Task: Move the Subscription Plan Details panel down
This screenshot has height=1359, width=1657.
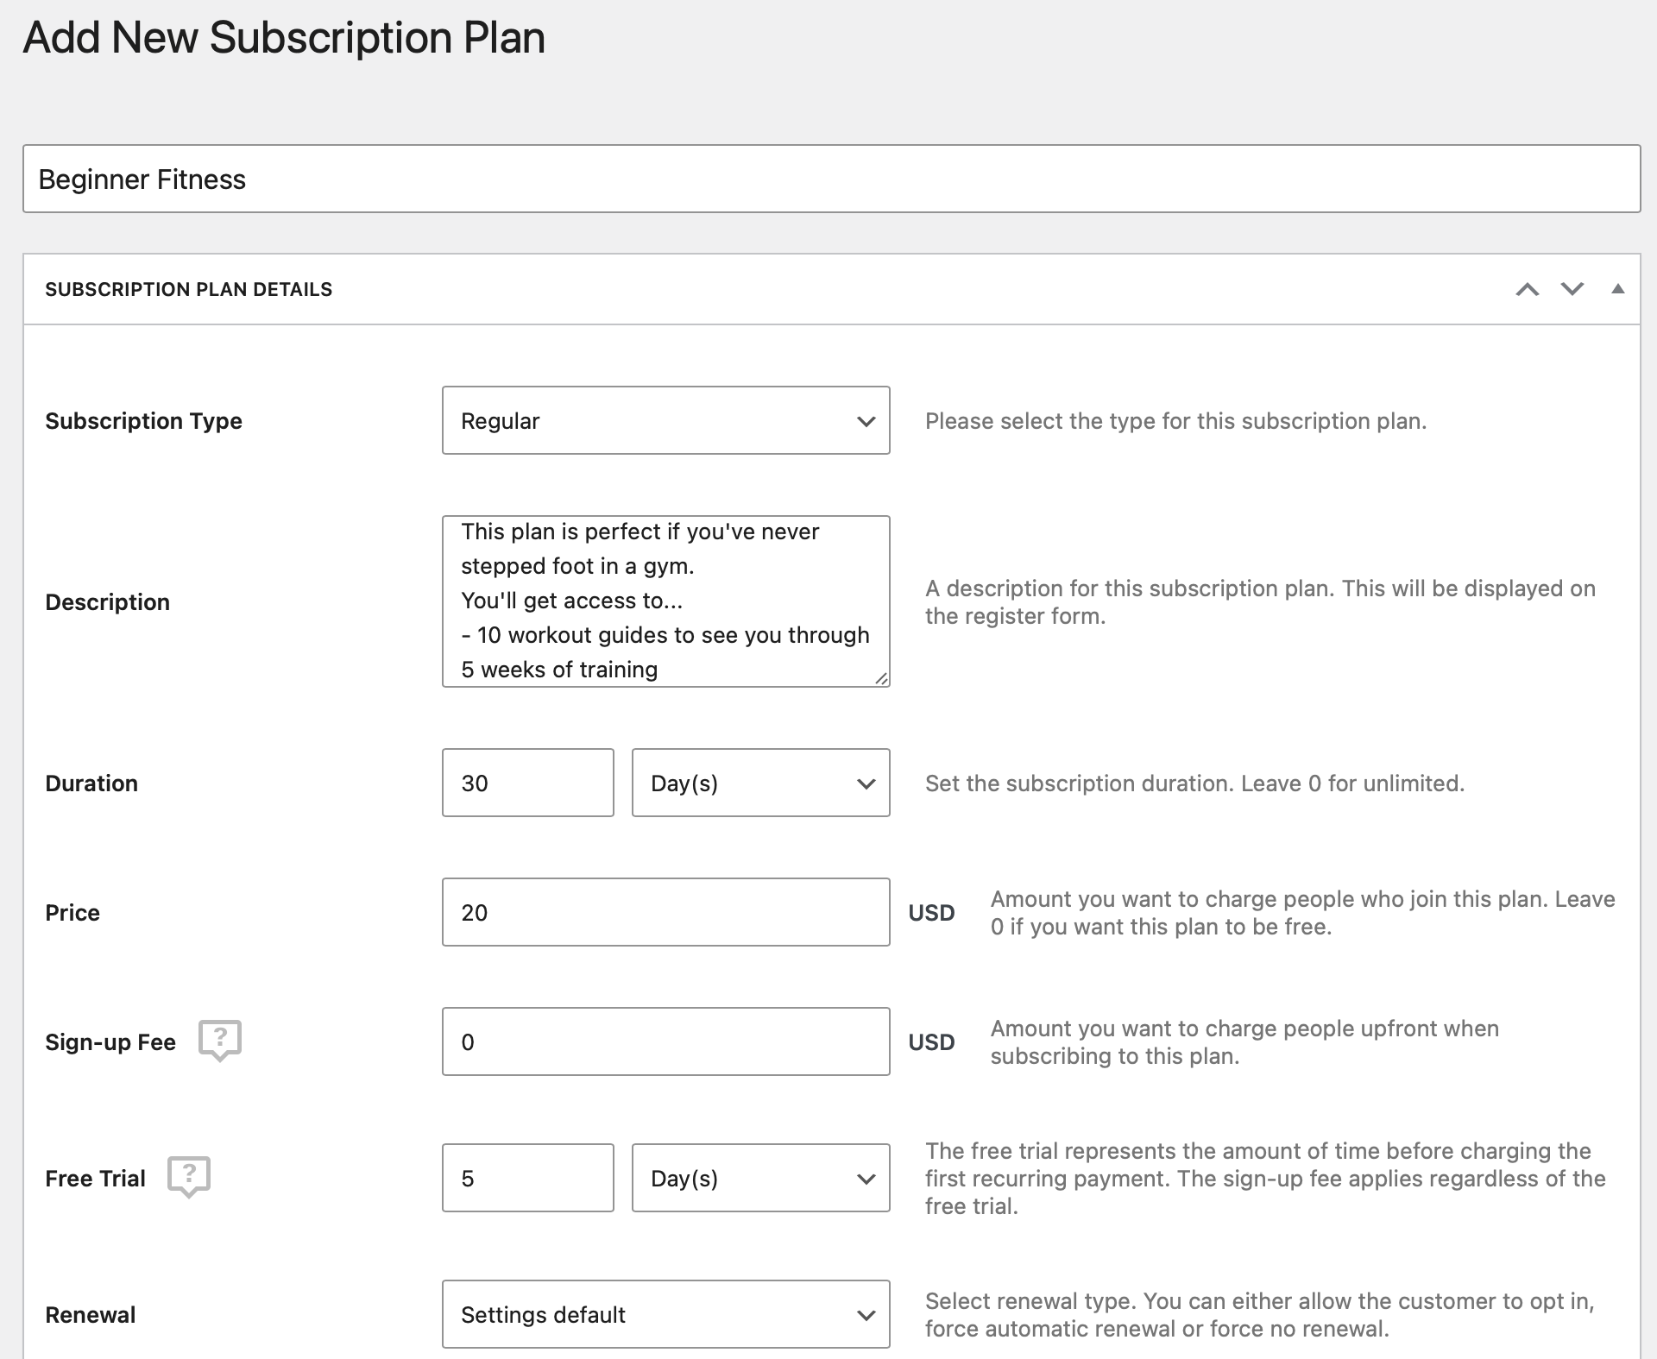Action: (1572, 289)
